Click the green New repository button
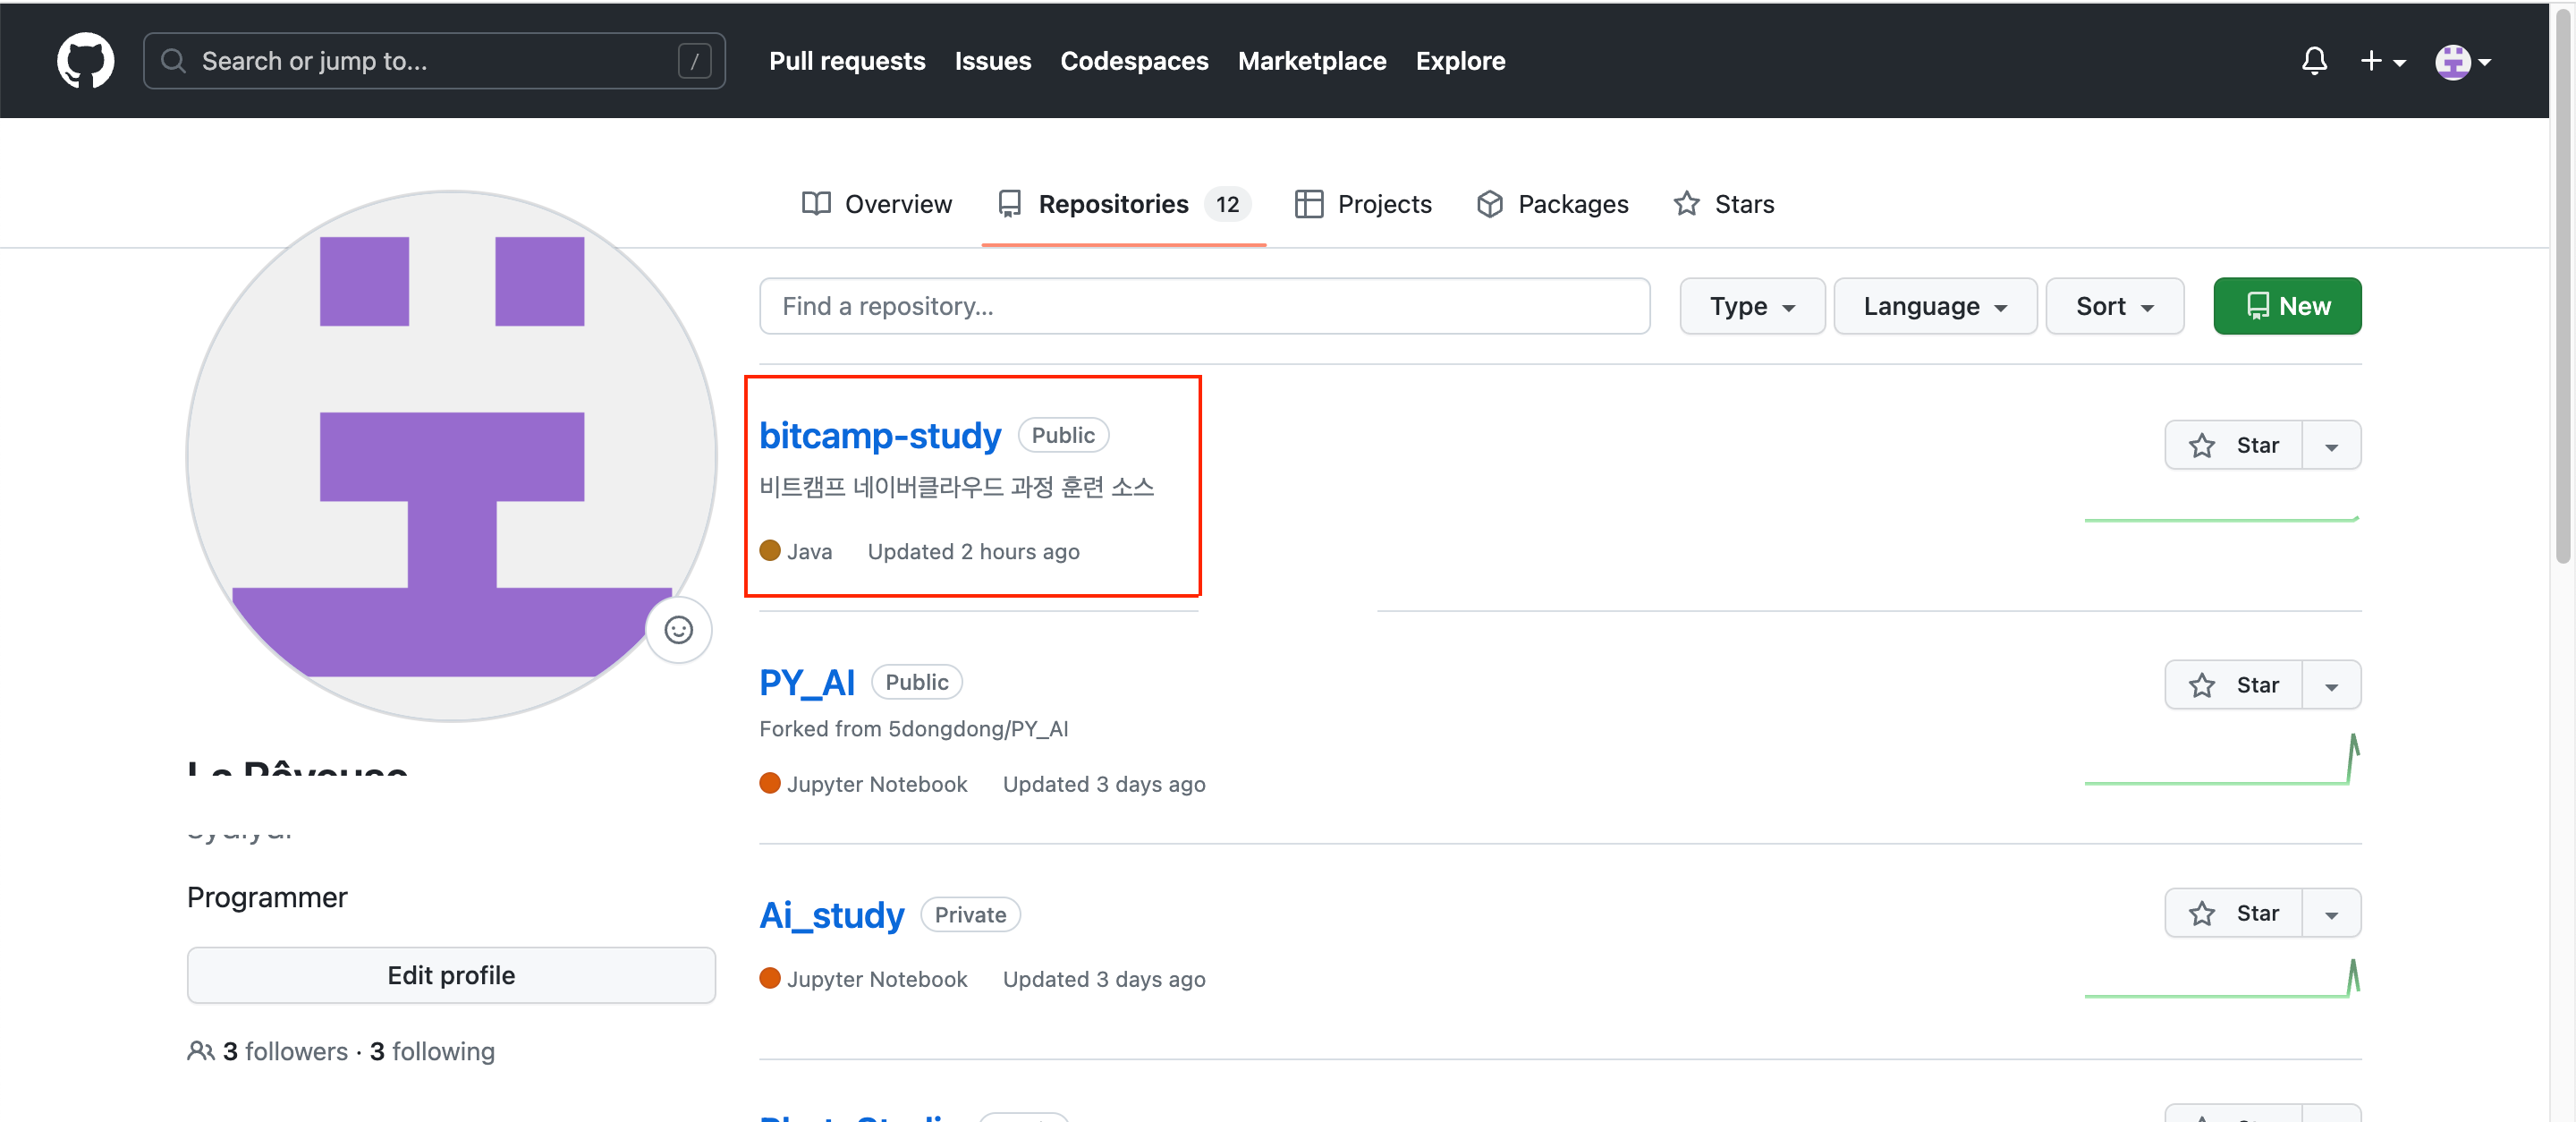Image resolution: width=2576 pixels, height=1122 pixels. tap(2286, 306)
